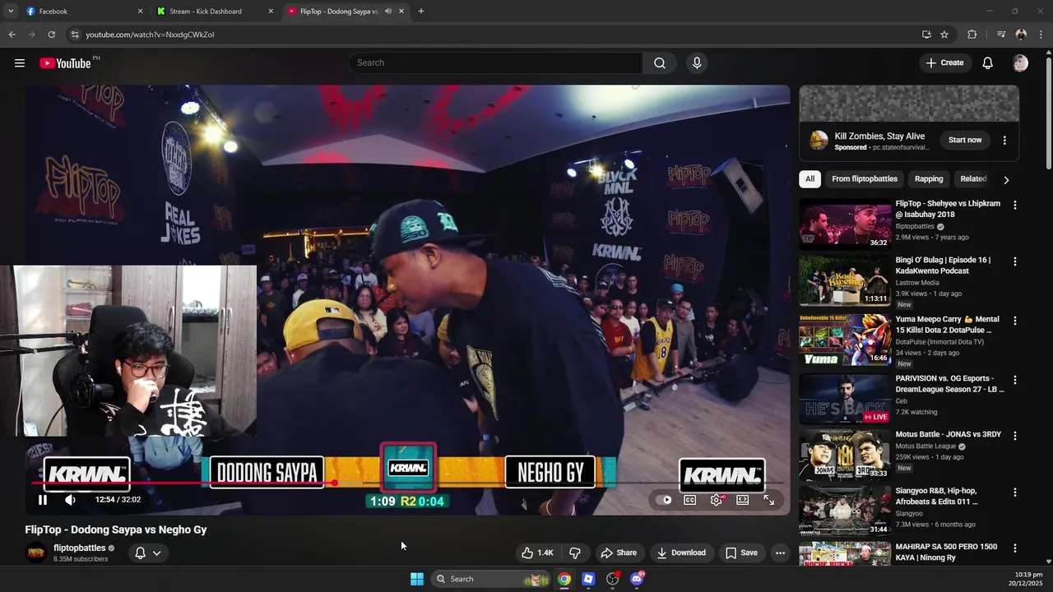Open the tab search dropdown arrow

(x=10, y=12)
